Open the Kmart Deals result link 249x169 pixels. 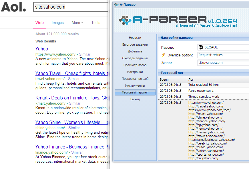tap(72, 98)
